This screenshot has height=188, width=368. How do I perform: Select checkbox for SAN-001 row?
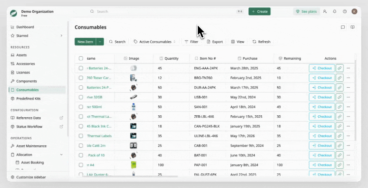(81, 107)
